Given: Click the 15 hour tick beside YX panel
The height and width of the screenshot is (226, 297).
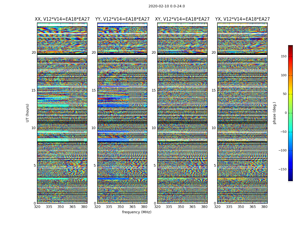Looking at the screenshot, I should (214, 90).
